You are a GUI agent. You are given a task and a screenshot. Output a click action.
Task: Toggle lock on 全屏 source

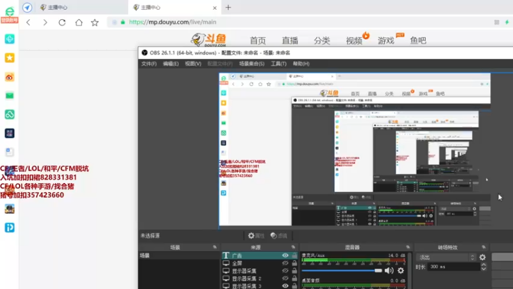[x=294, y=263]
